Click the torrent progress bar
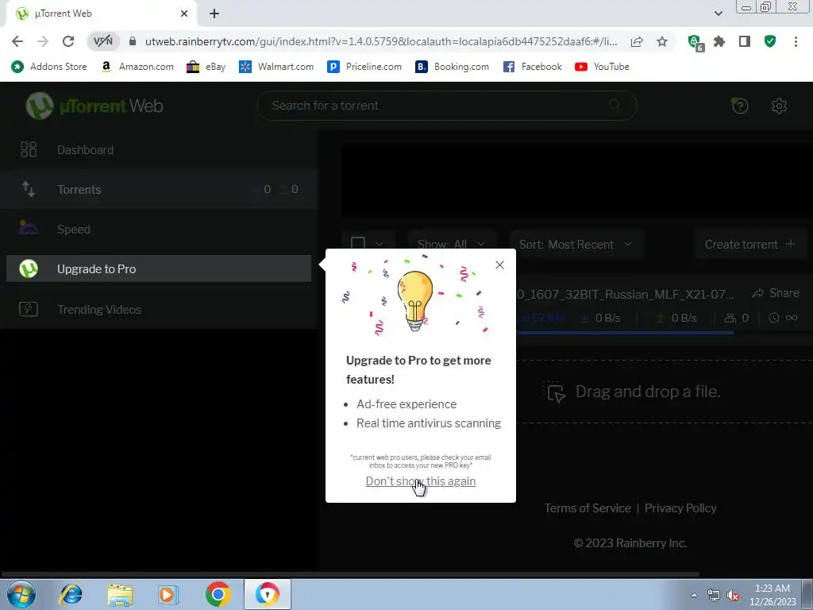 point(625,333)
